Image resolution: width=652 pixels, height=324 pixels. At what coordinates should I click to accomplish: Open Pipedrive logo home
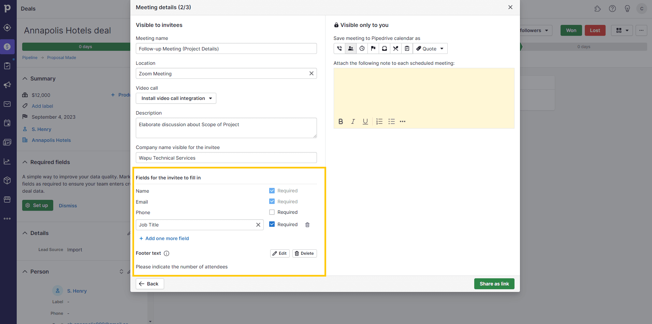coord(8,8)
